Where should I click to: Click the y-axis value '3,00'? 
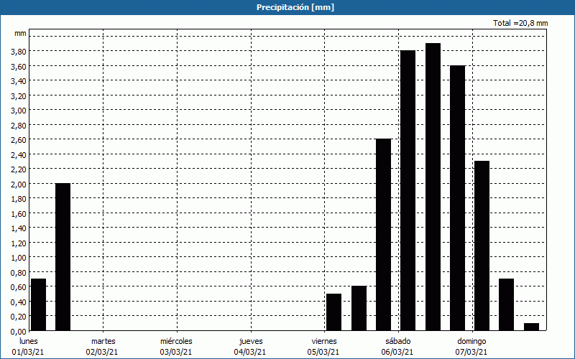coord(19,111)
